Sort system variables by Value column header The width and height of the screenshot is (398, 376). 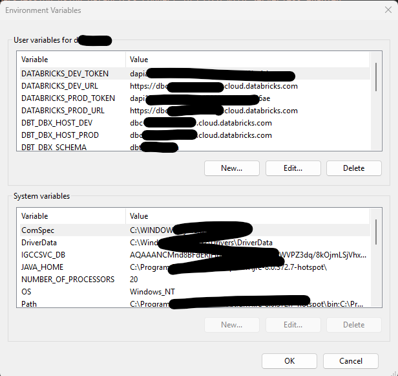tap(247, 216)
